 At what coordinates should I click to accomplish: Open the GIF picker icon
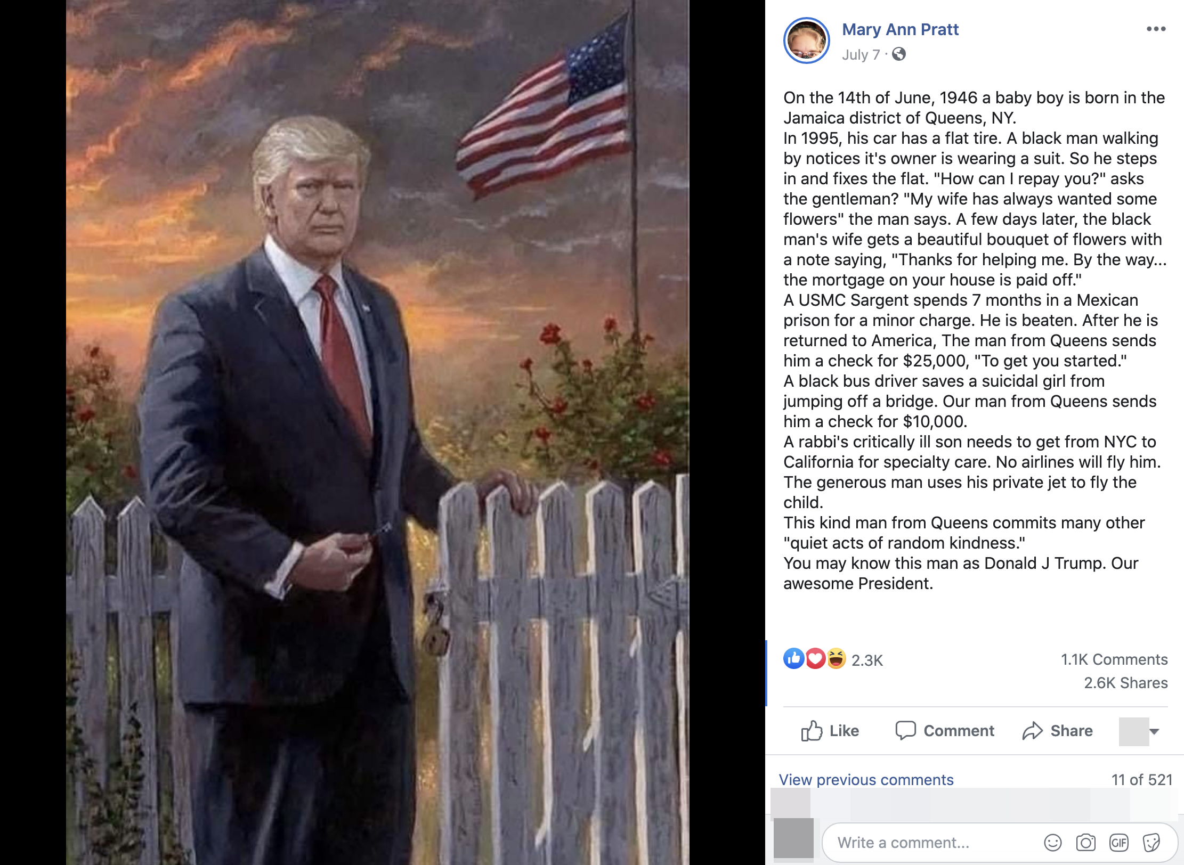pyautogui.click(x=1118, y=842)
